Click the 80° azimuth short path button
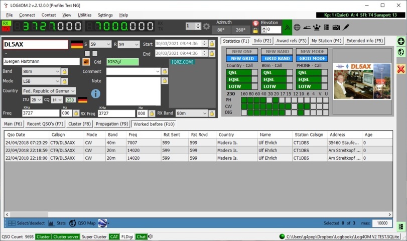407x241 pixels. tap(221, 30)
